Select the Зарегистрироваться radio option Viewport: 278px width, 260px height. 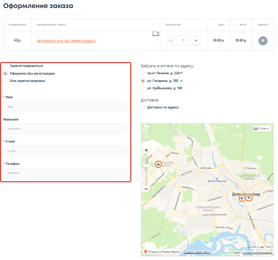pyautogui.click(x=5, y=66)
